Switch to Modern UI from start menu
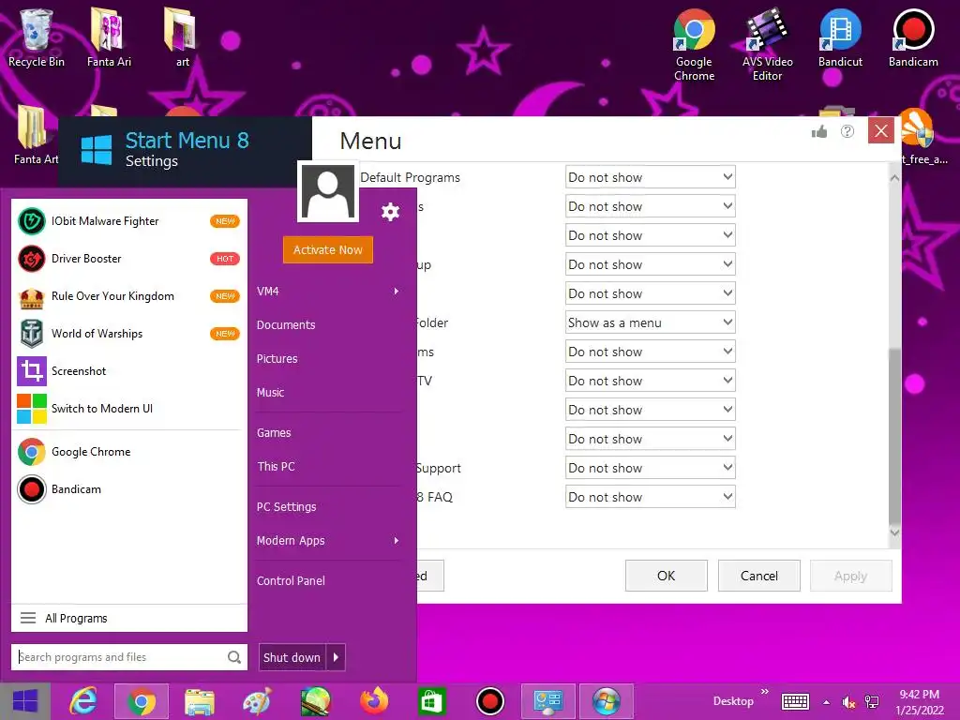The height and width of the screenshot is (720, 960). (128, 409)
